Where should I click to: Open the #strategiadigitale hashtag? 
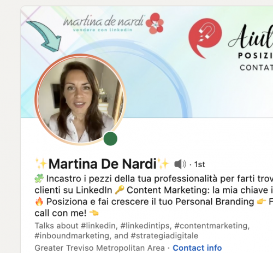pyautogui.click(x=164, y=236)
